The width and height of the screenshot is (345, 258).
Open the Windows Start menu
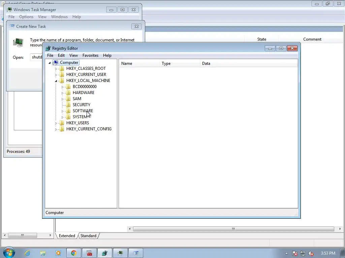[x=9, y=253]
